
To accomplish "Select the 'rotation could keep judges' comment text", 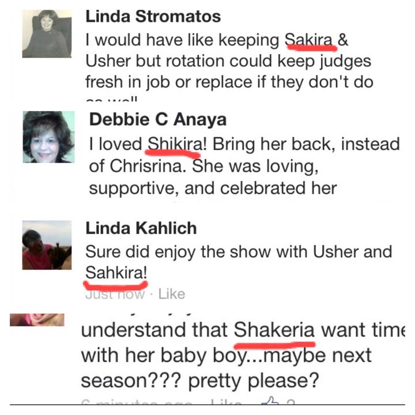I will pyautogui.click(x=229, y=61).
